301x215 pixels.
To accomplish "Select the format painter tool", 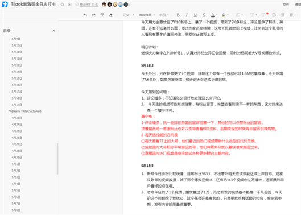I will tap(102, 15).
